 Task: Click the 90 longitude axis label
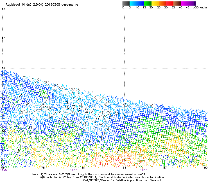(206, 168)
